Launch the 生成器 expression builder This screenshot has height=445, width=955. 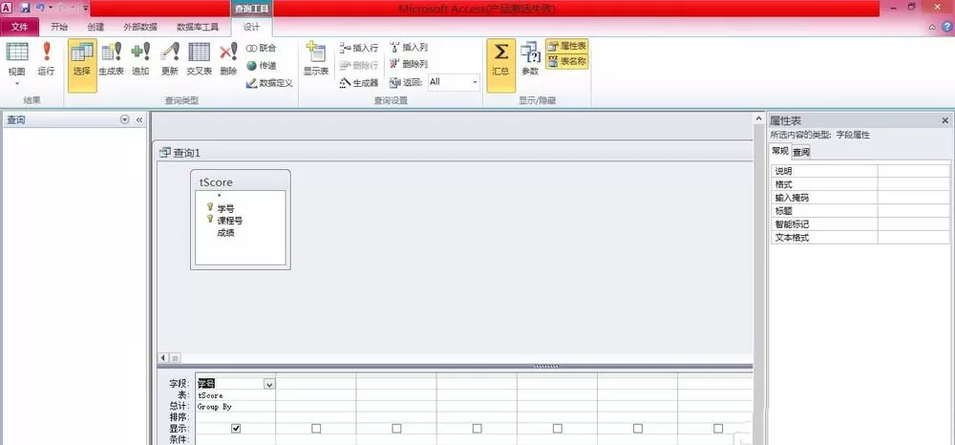coord(359,83)
